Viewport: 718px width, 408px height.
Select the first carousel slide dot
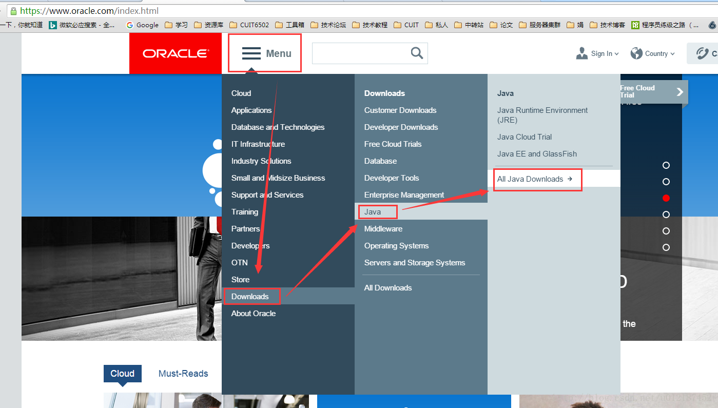tap(666, 165)
